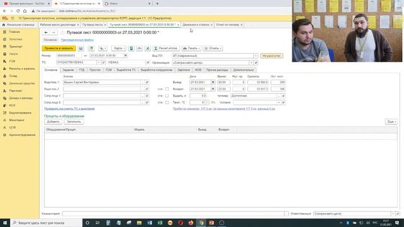This screenshot has width=404, height=227.
Task: Open the Excel app in taskbar
Action: click(160, 223)
